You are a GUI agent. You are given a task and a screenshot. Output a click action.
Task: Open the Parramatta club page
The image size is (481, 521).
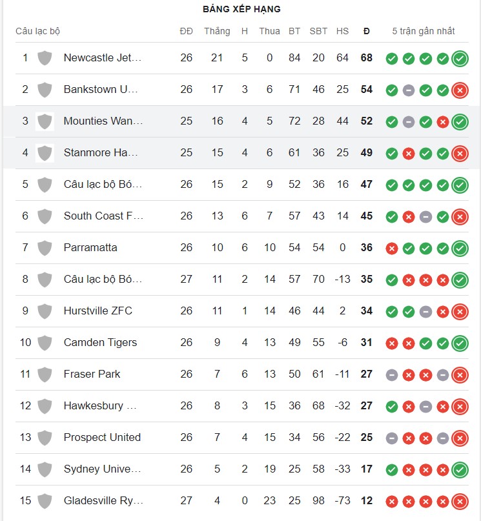tap(90, 247)
